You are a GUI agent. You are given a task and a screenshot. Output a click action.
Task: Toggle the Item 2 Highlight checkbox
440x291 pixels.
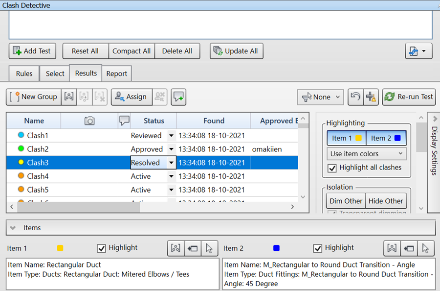coord(317,248)
